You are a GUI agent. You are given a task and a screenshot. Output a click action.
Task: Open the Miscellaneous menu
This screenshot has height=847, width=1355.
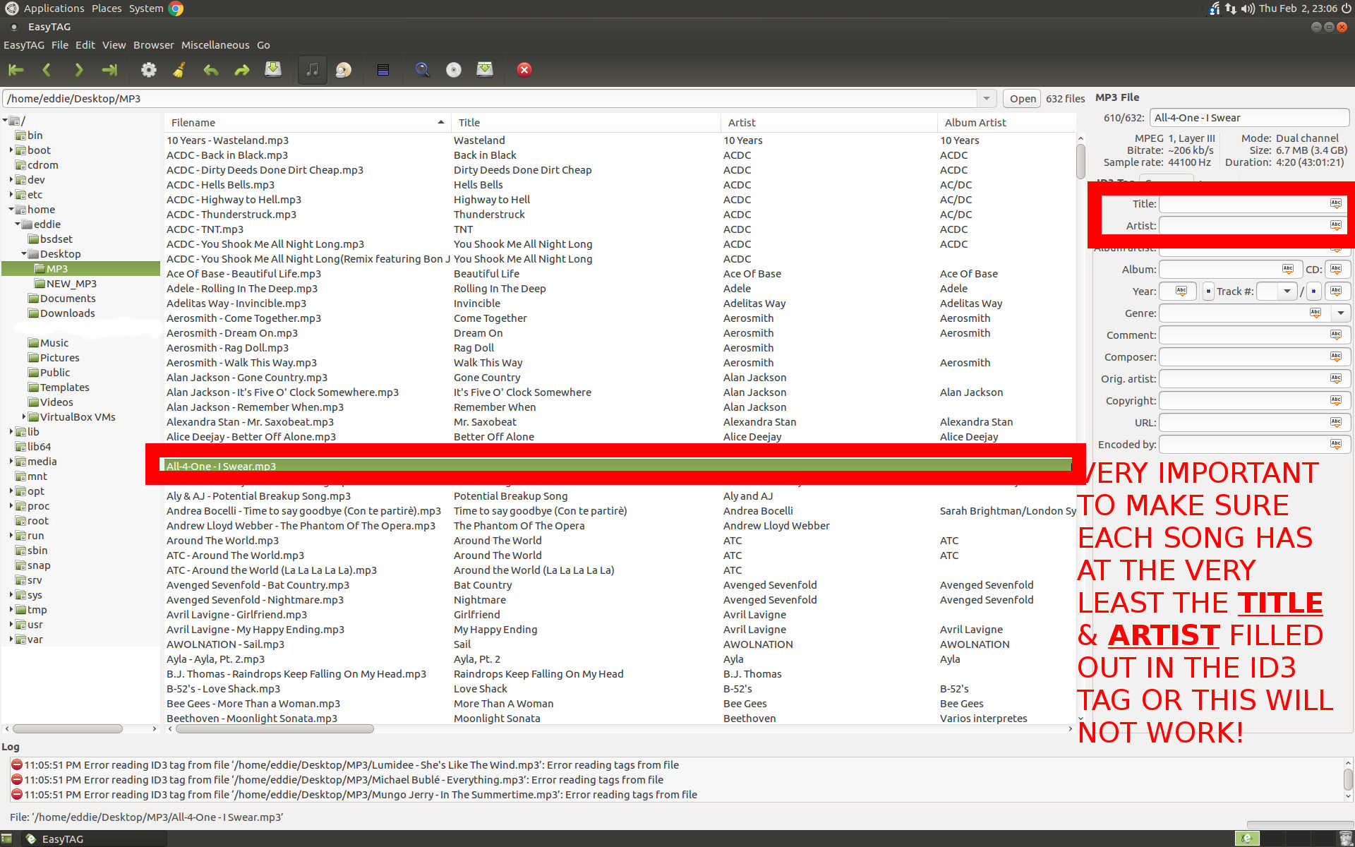coord(215,45)
